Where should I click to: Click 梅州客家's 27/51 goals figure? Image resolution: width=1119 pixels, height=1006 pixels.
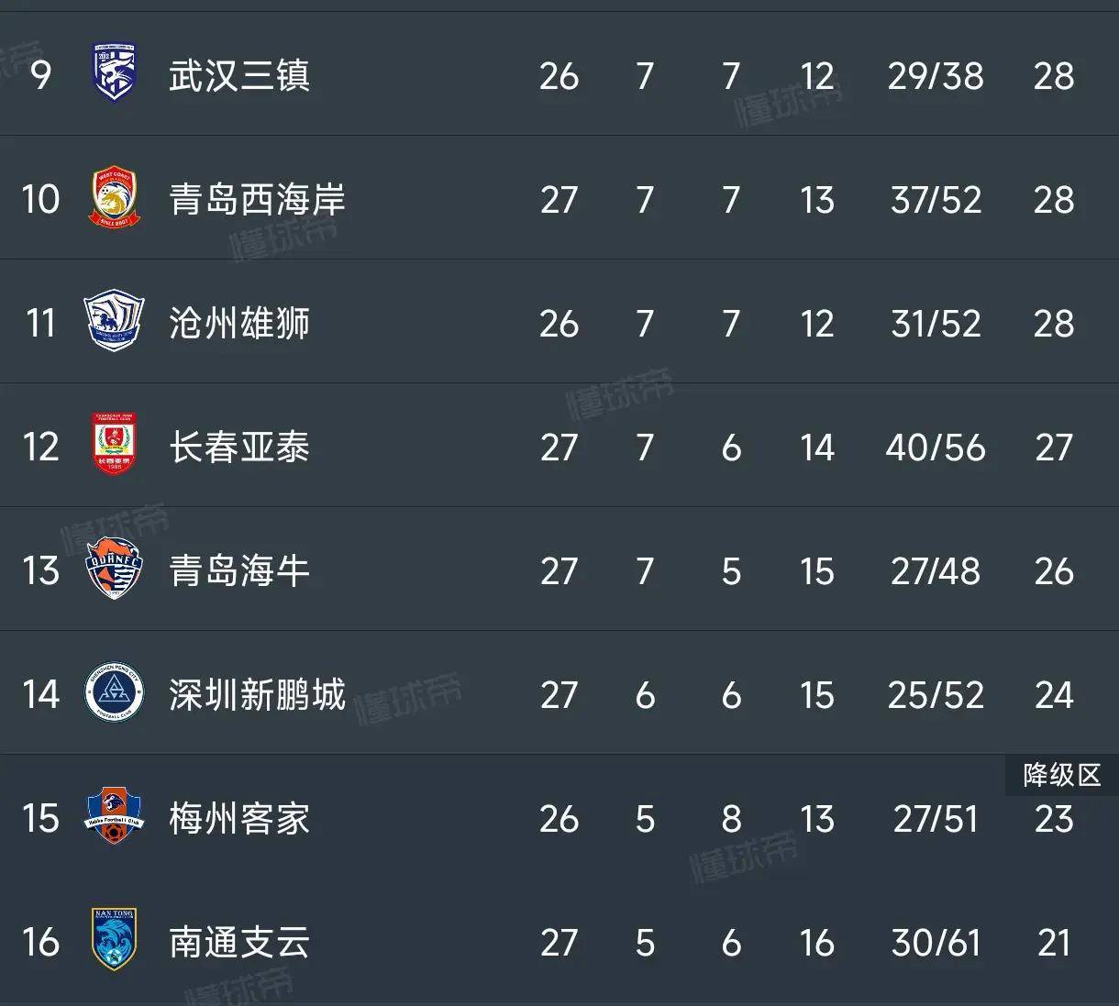coord(936,819)
